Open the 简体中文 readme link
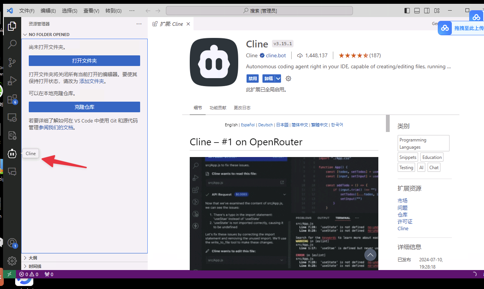The height and width of the screenshot is (289, 484). tap(300, 125)
